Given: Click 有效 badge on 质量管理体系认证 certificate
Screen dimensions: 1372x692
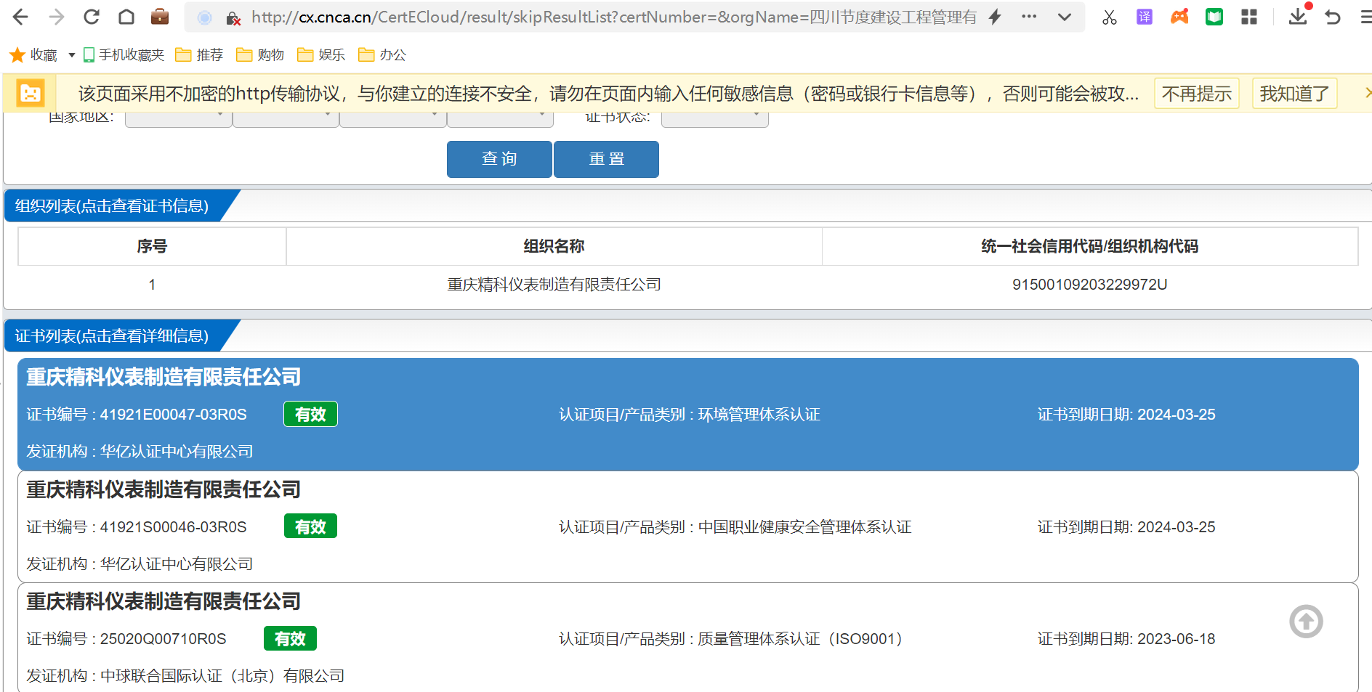Looking at the screenshot, I should [290, 638].
